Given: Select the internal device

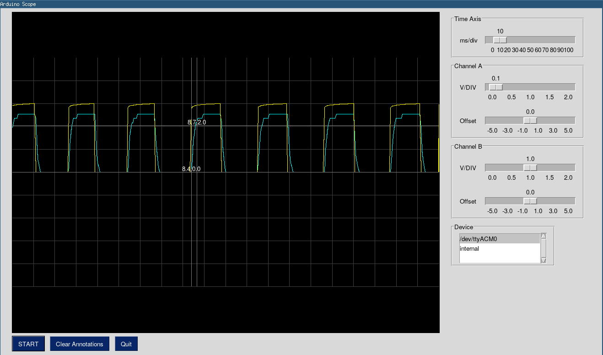Looking at the screenshot, I should [469, 248].
